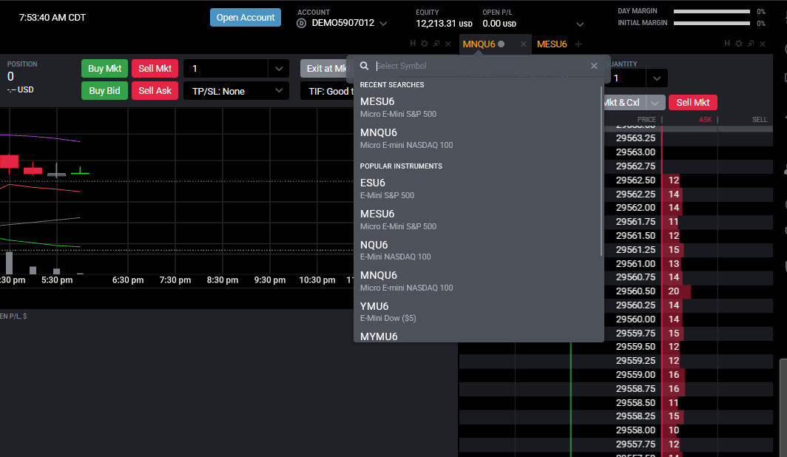Expand the DEMO5907012 account dropdown

[383, 24]
